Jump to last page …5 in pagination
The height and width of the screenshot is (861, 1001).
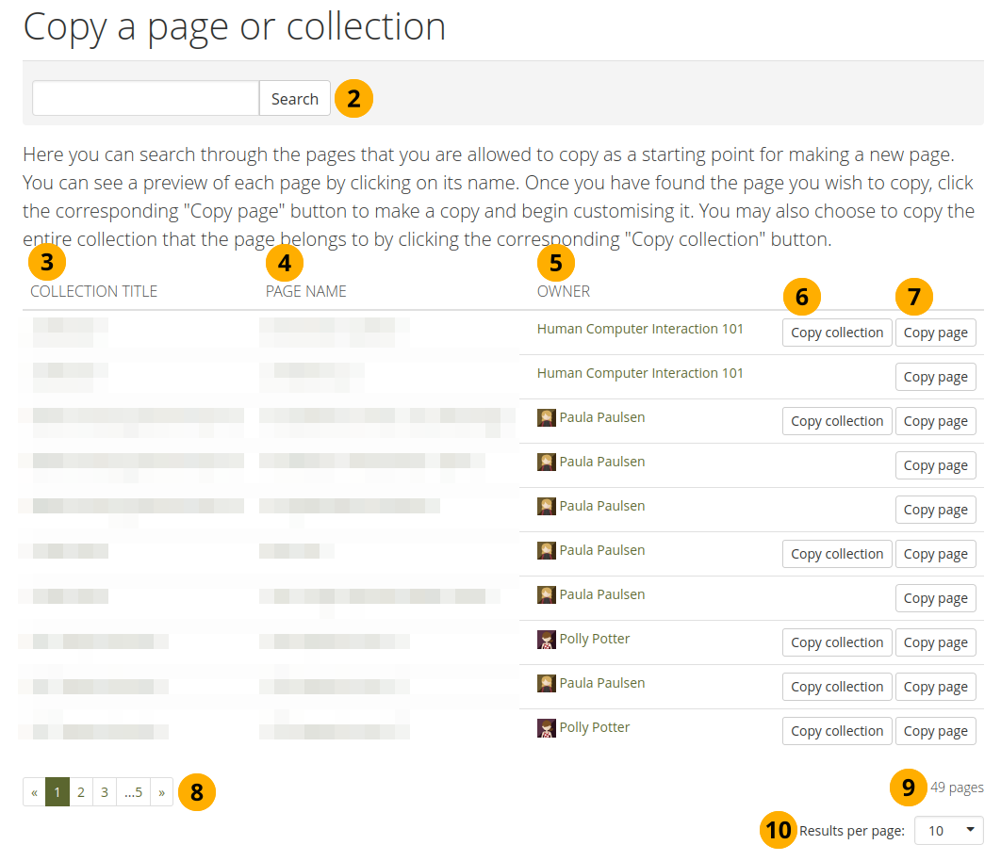(x=133, y=793)
